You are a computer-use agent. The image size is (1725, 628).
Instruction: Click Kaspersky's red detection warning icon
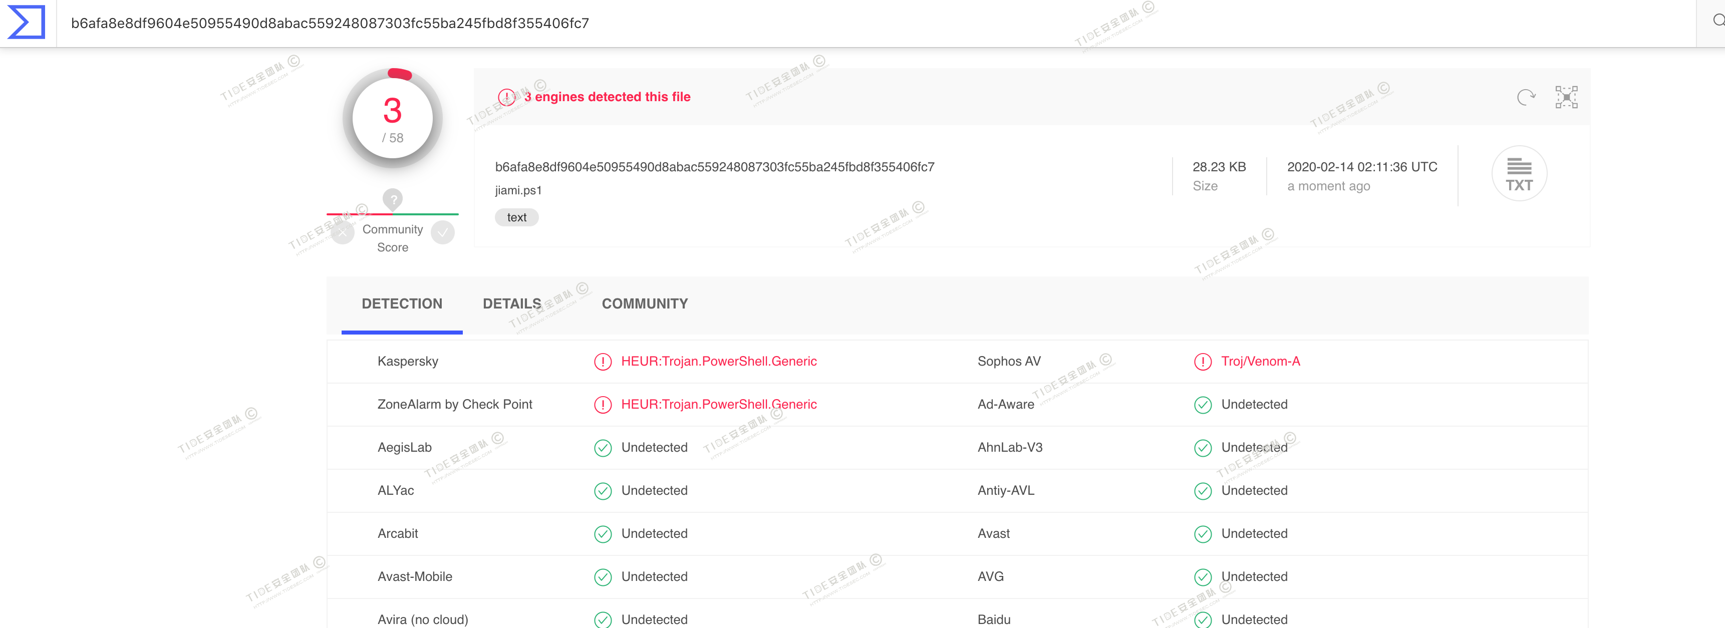pos(603,362)
